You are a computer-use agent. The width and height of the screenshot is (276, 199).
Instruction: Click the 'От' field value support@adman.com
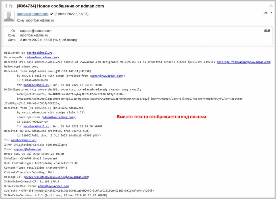tap(36, 31)
